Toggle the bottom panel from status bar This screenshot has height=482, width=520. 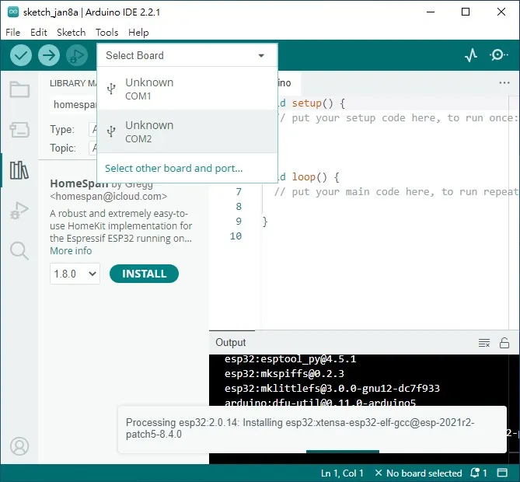[502, 473]
